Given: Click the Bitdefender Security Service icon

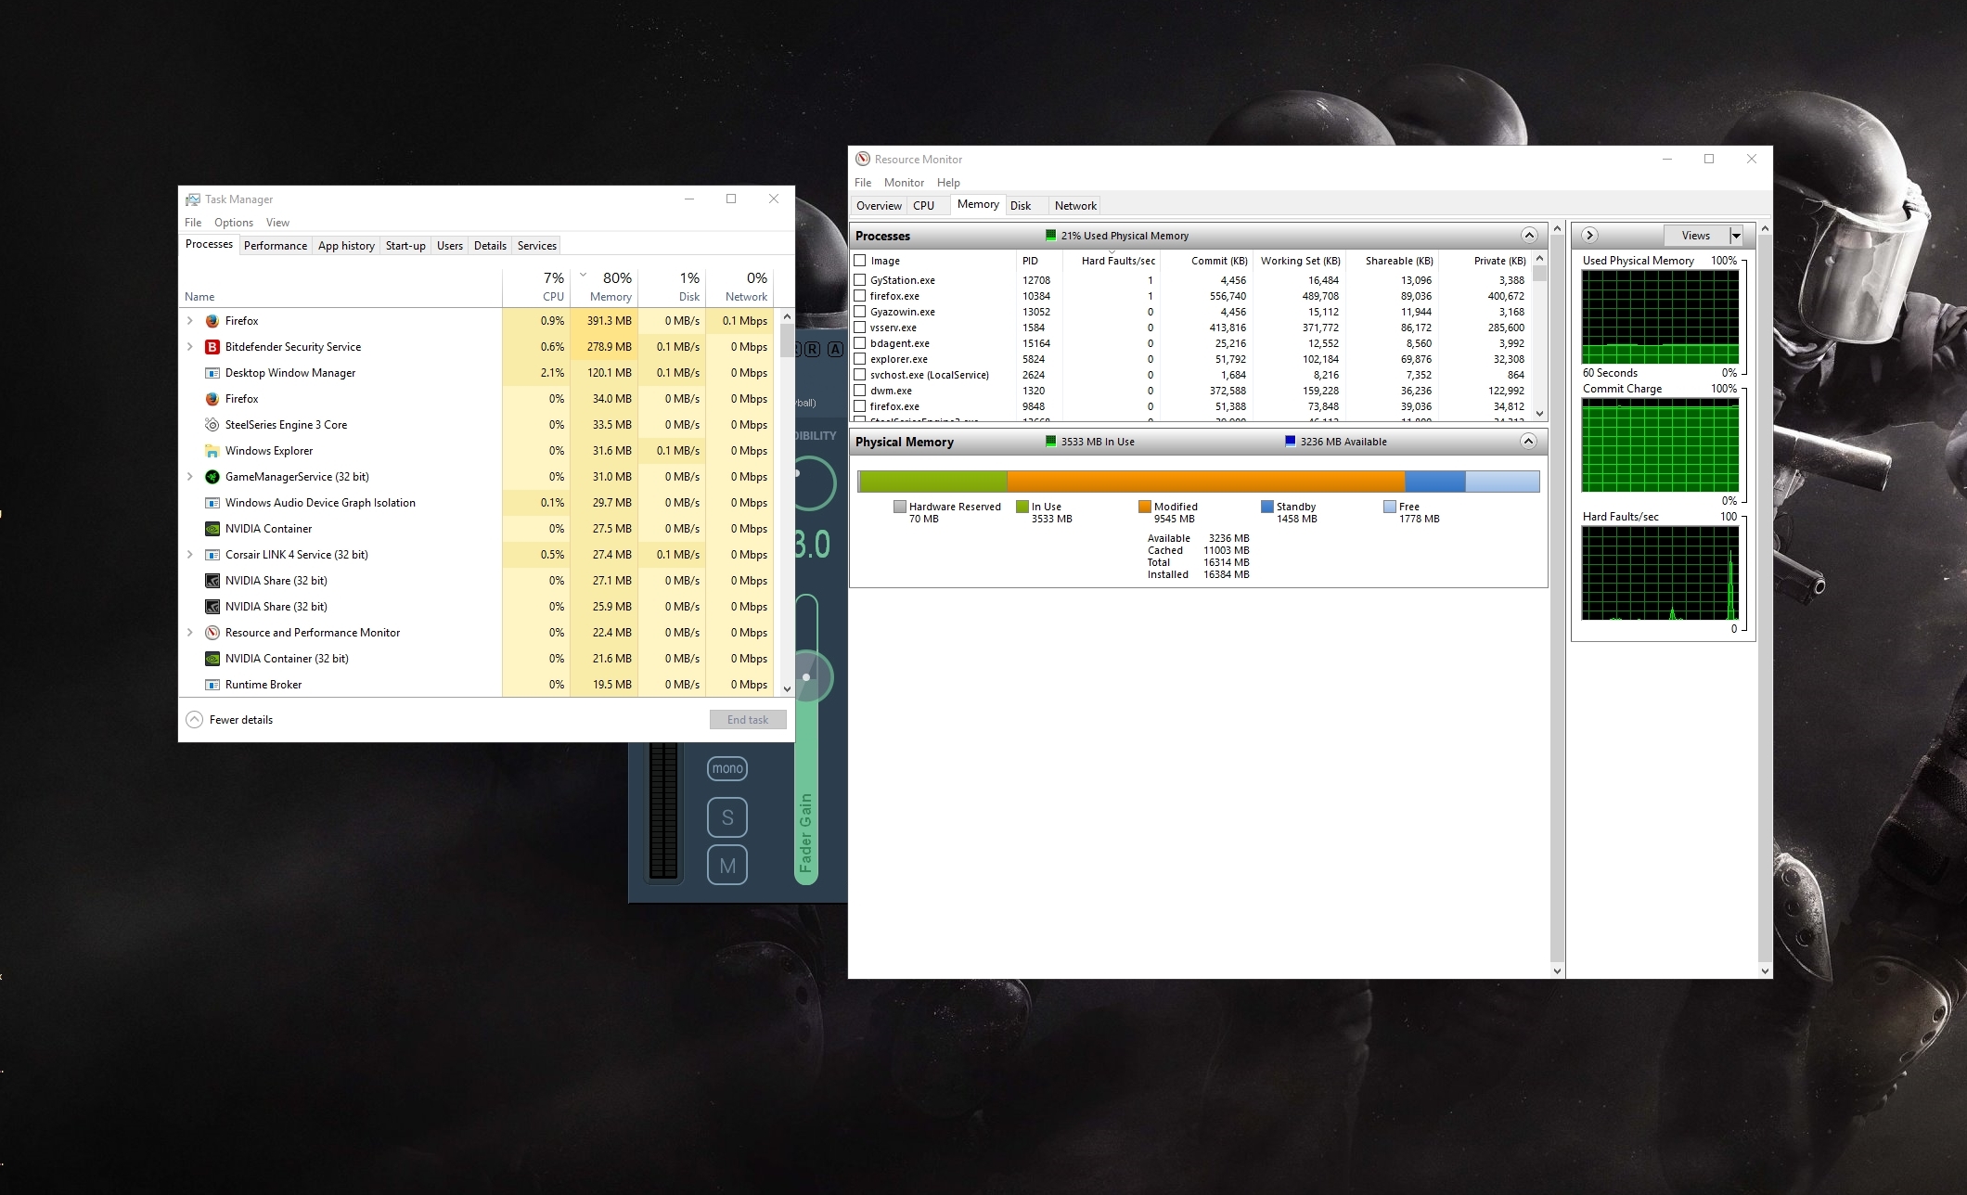Looking at the screenshot, I should pyautogui.click(x=212, y=347).
